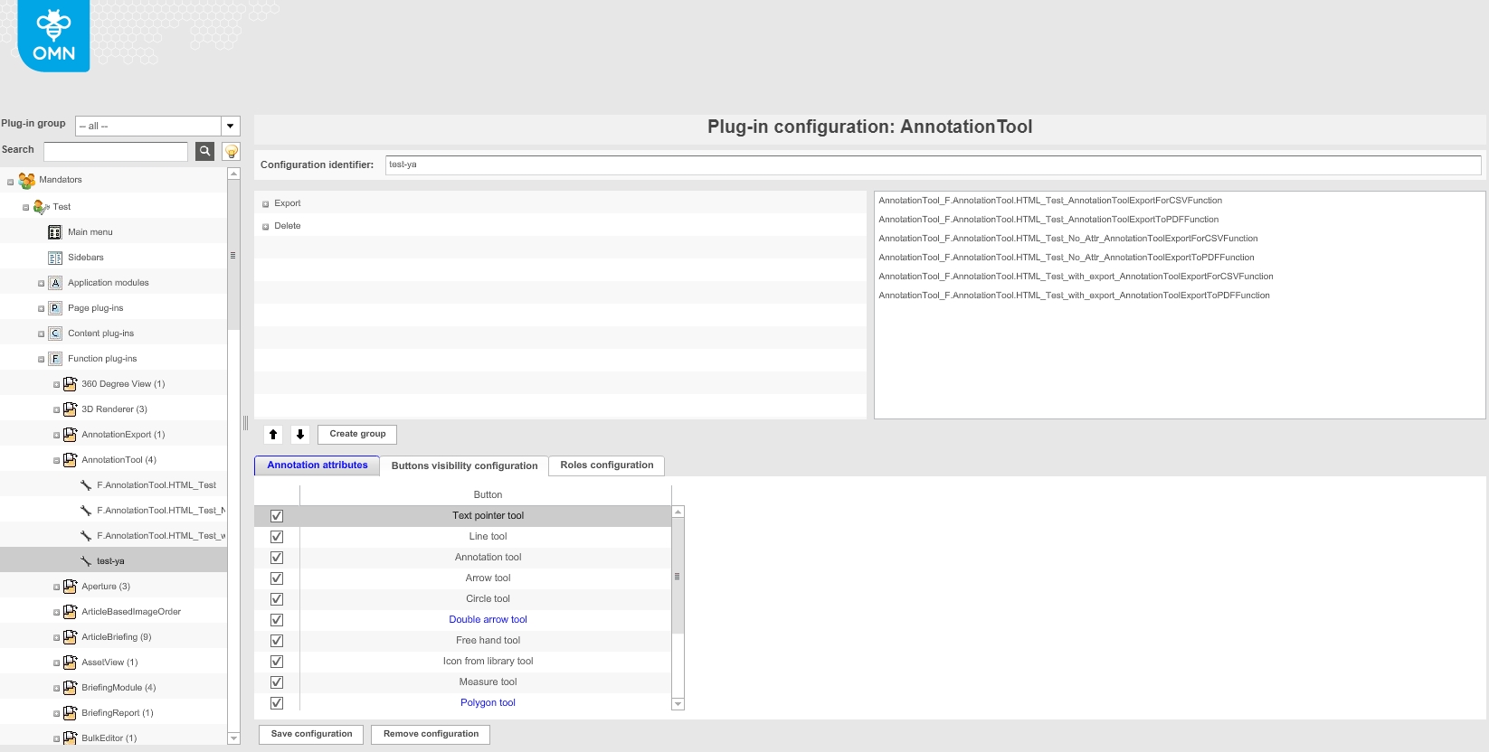Click the magnifier search icon
This screenshot has height=752, width=1489.
pos(205,151)
